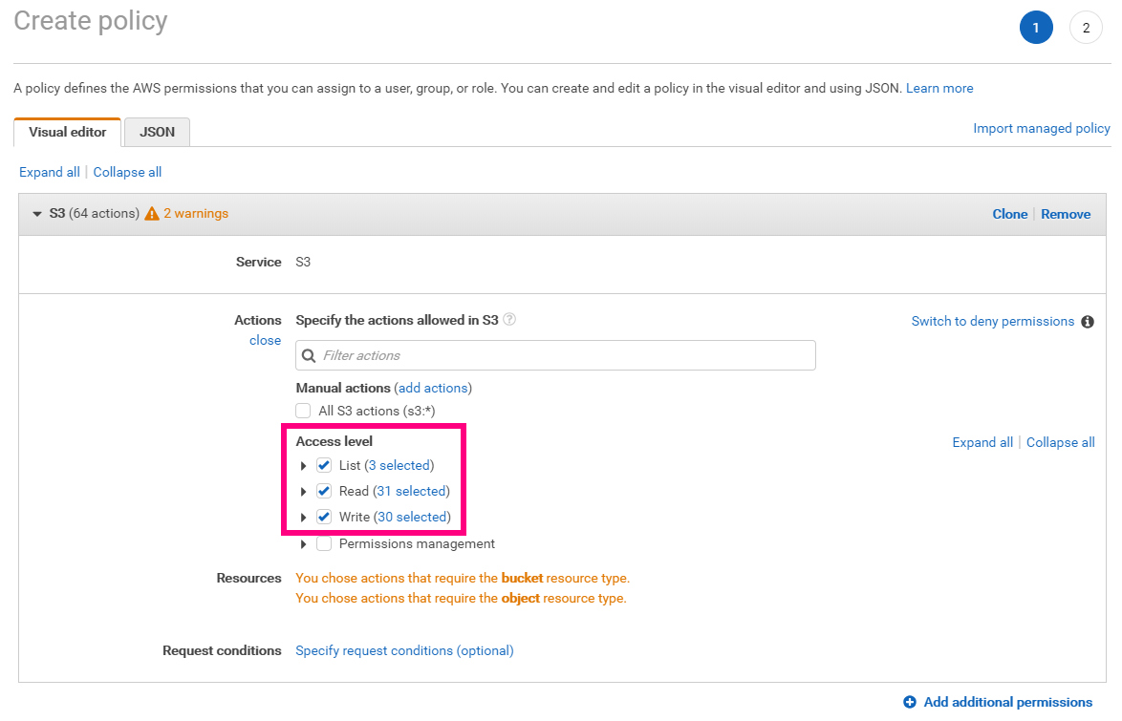This screenshot has height=721, width=1122.
Task: Click the magnifier icon in Filter actions box
Action: (309, 355)
